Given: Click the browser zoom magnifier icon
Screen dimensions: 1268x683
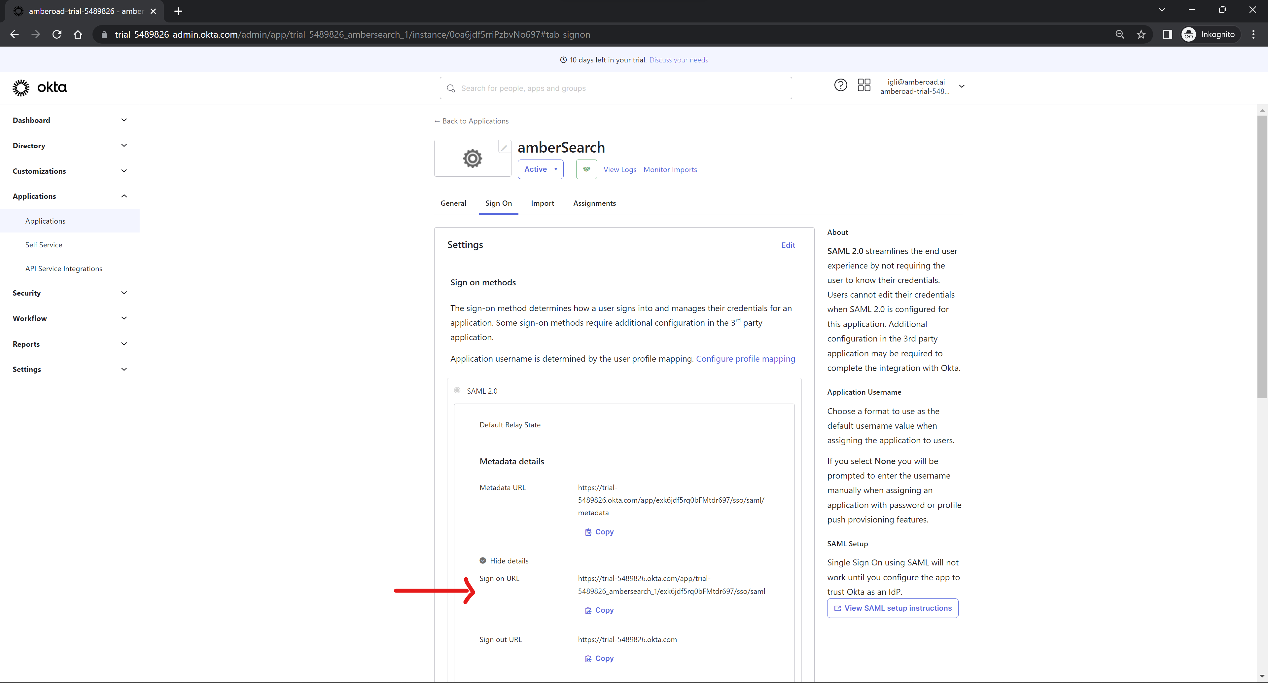Looking at the screenshot, I should 1120,34.
